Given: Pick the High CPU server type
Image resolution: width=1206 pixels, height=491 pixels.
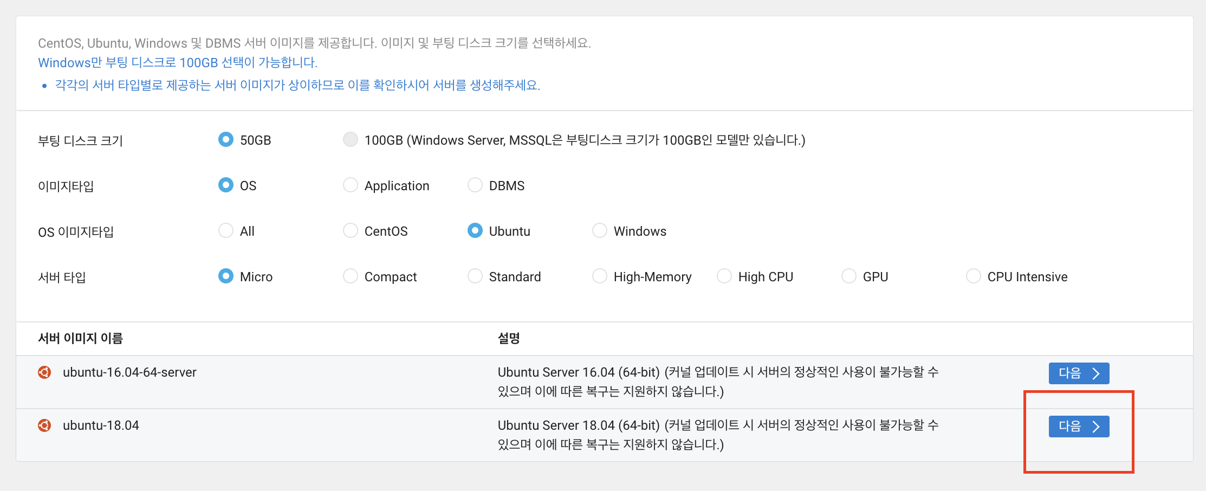Looking at the screenshot, I should click(724, 276).
